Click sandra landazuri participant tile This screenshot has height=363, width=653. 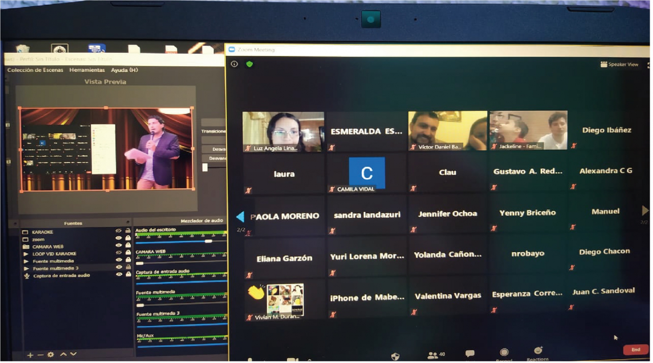[x=367, y=215]
